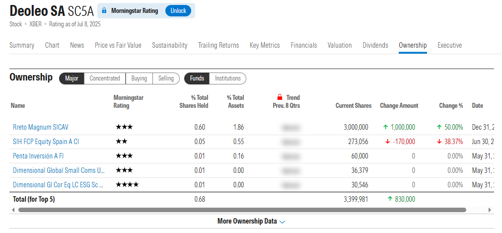The width and height of the screenshot is (502, 233).
Task: Click the 1.86 total assets value
Action: pos(238,127)
